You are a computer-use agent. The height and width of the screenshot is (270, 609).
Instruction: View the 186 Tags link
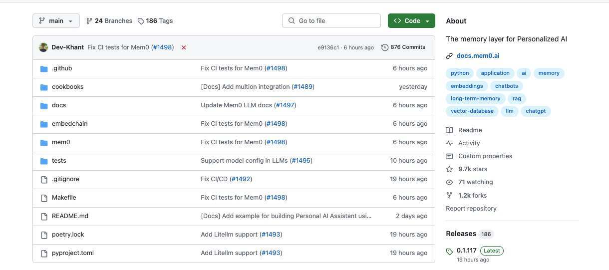(155, 21)
